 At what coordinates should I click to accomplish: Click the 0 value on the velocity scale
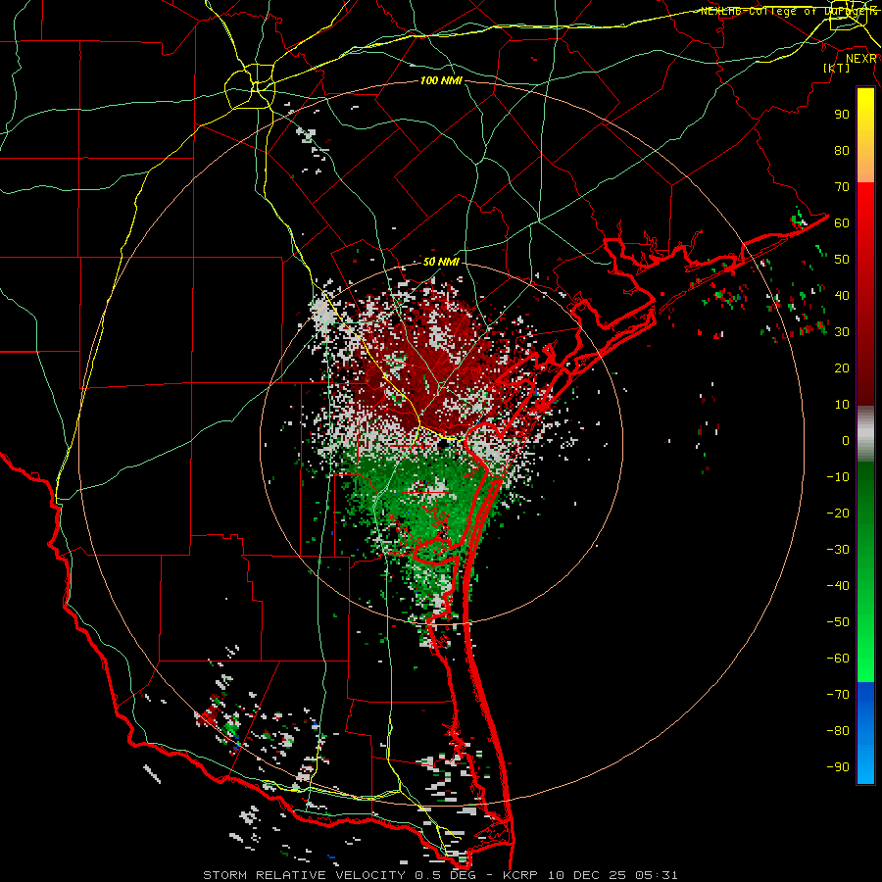(x=846, y=440)
